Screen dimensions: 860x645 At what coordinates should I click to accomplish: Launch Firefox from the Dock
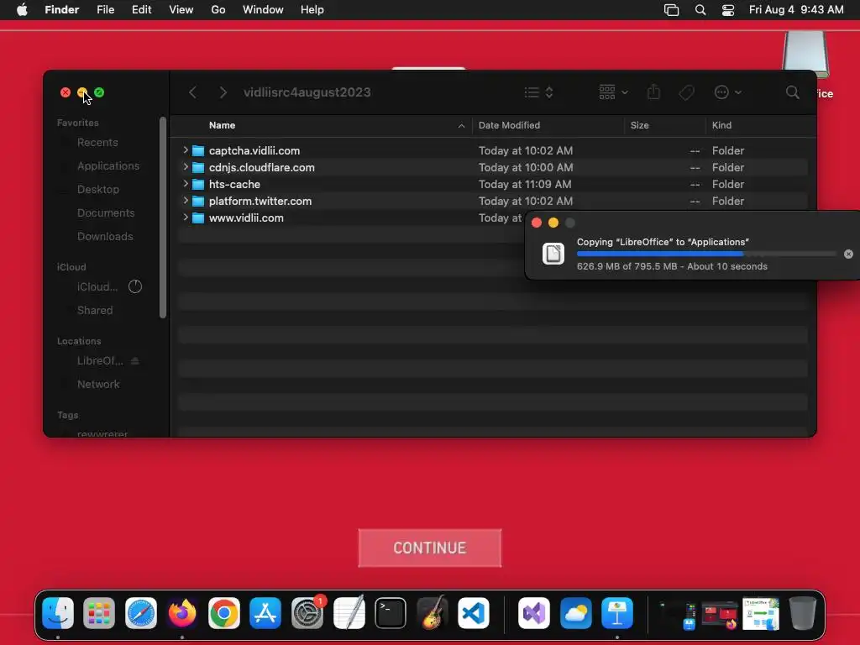click(x=182, y=613)
